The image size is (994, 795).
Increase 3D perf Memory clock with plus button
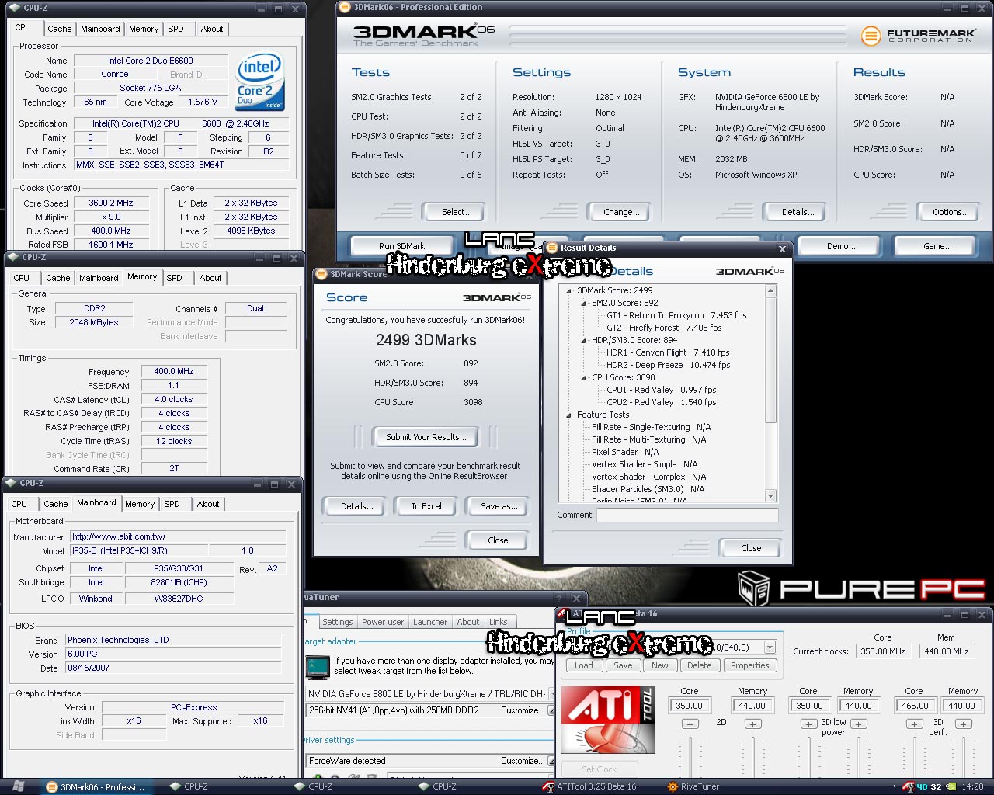963,724
